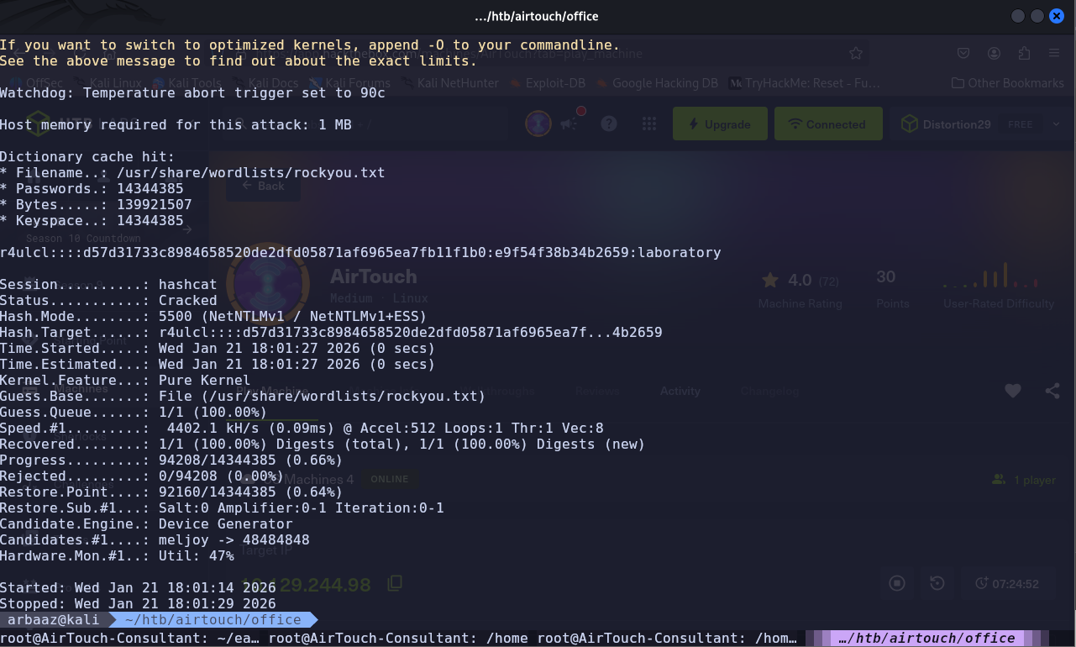This screenshot has width=1076, height=647.
Task: Open the Firefox account icon
Action: [995, 54]
